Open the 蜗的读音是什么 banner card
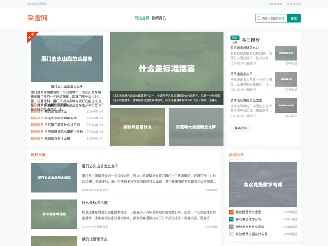The height and width of the screenshot is (246, 328). click(138, 127)
